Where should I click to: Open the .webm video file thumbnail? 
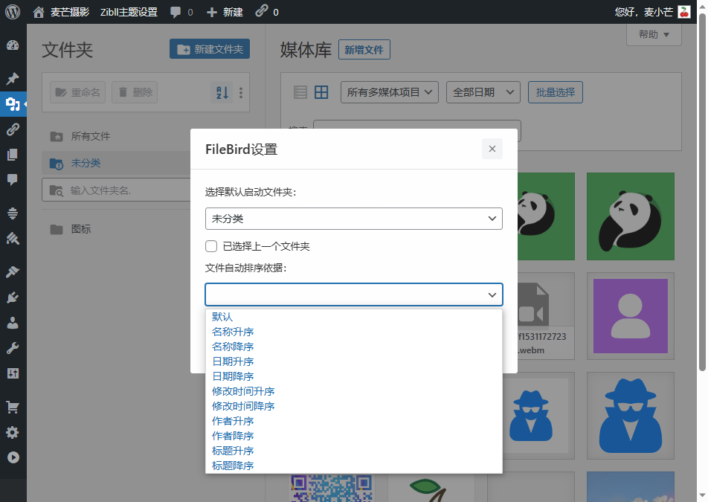(x=545, y=316)
